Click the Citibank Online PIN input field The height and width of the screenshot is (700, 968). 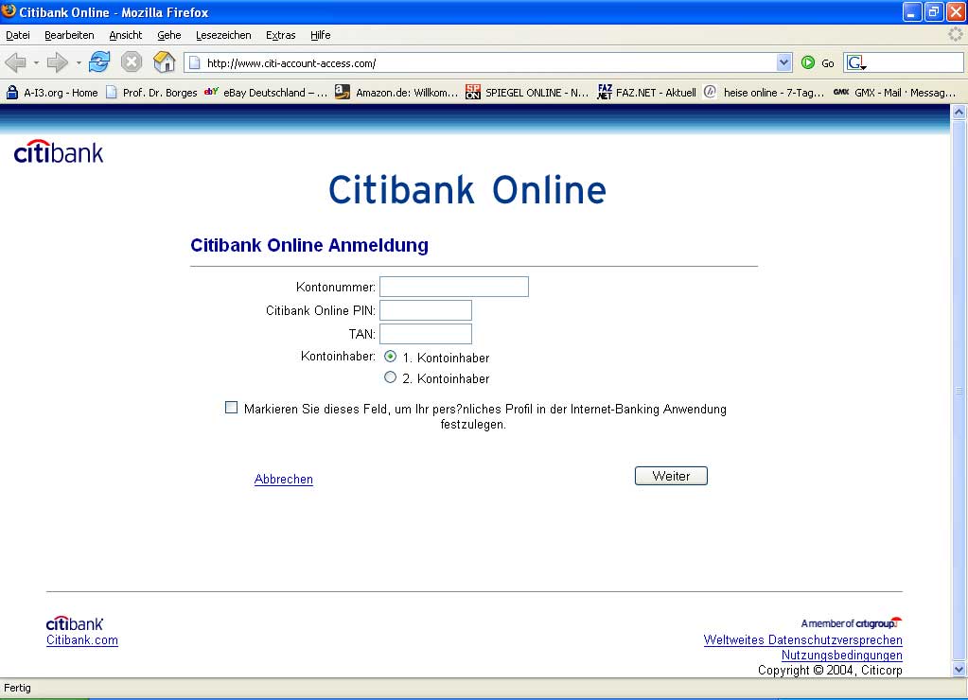[x=426, y=310]
